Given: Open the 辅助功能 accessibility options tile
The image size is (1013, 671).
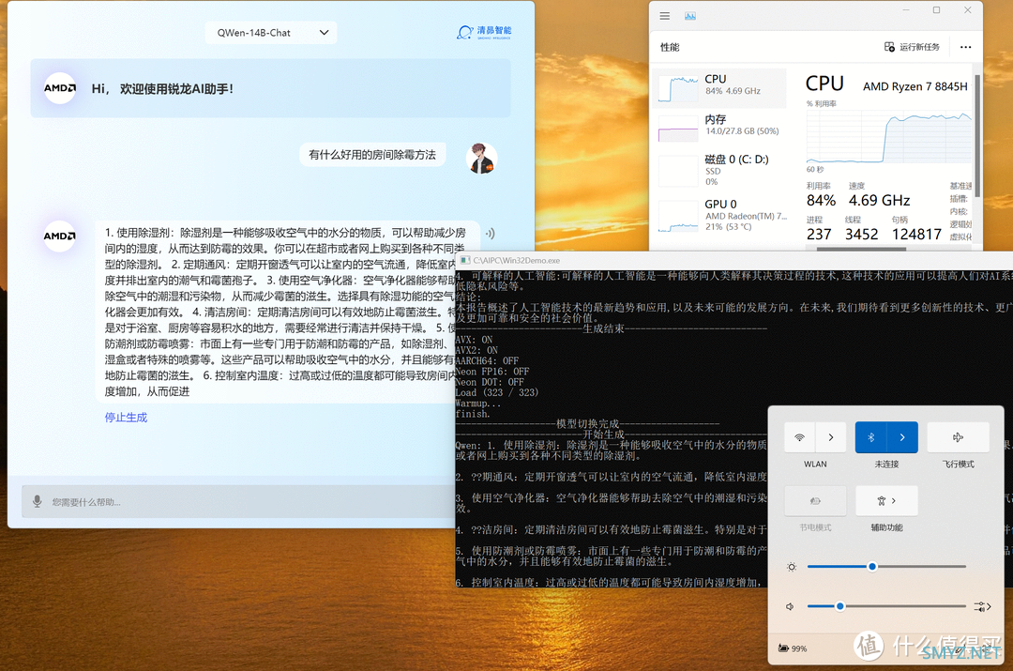Looking at the screenshot, I should (886, 501).
